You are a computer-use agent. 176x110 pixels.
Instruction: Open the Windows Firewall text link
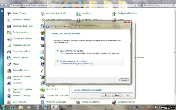(x=126, y=102)
